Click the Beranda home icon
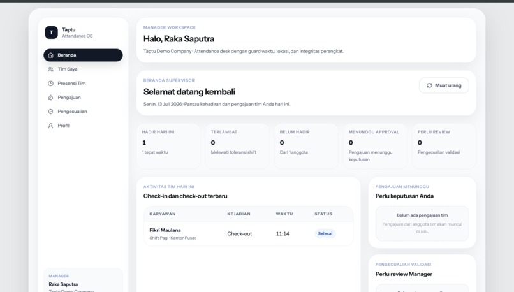The image size is (514, 292). pyautogui.click(x=50, y=55)
